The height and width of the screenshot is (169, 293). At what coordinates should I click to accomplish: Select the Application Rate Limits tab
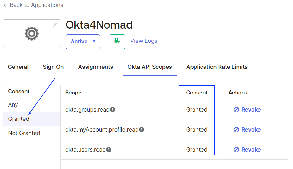217,67
